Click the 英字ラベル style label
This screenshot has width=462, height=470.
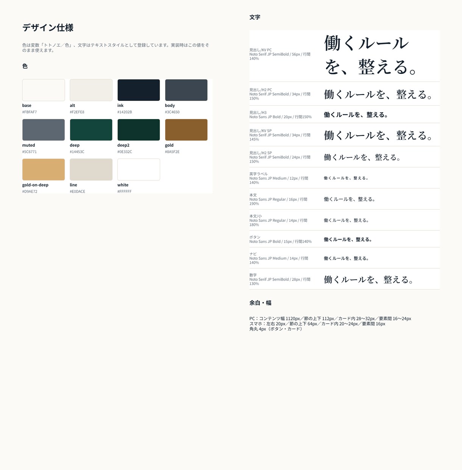tap(258, 174)
